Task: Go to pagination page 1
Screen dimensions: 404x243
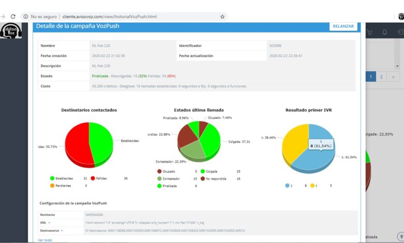Action: tap(371, 77)
